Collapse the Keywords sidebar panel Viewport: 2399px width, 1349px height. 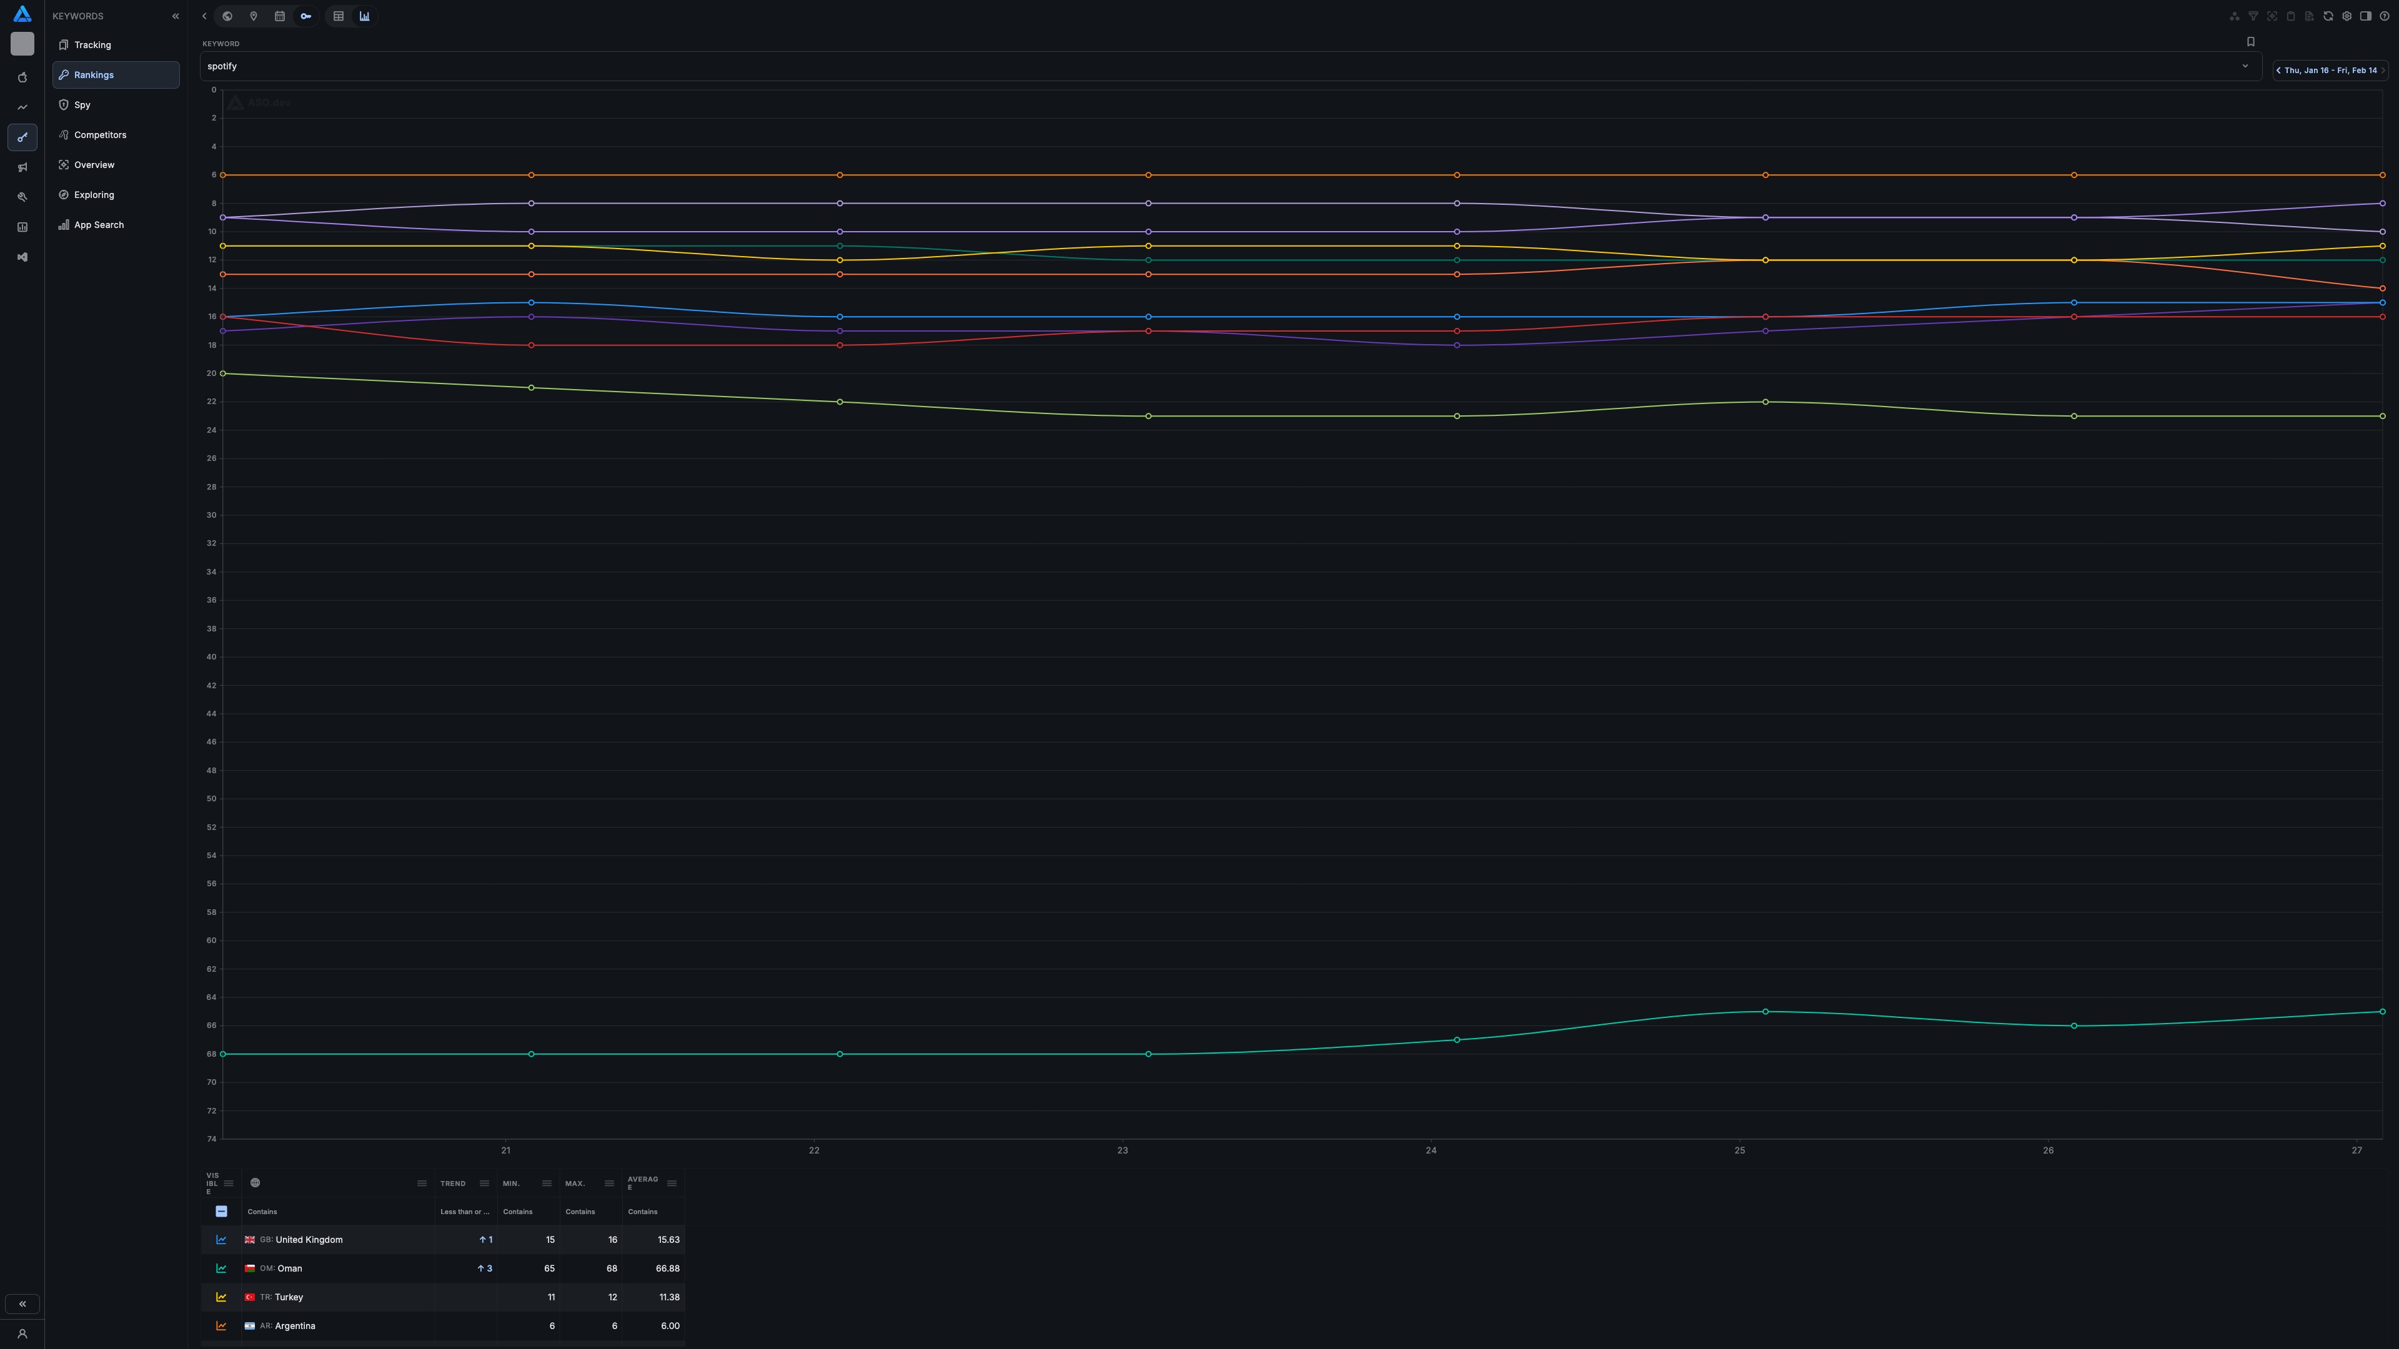[175, 16]
